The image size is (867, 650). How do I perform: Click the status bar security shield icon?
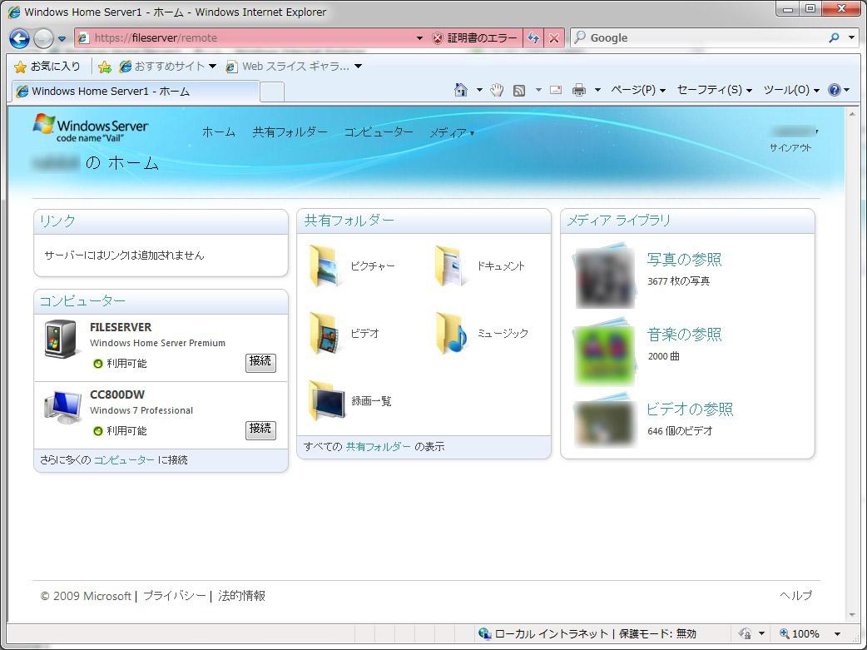click(745, 634)
